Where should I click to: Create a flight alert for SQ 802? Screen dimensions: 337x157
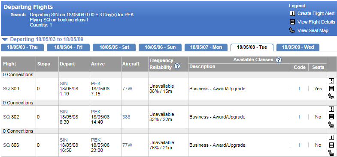331,109
